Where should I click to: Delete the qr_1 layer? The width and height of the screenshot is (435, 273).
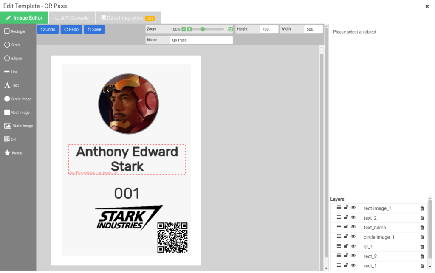pos(422,247)
